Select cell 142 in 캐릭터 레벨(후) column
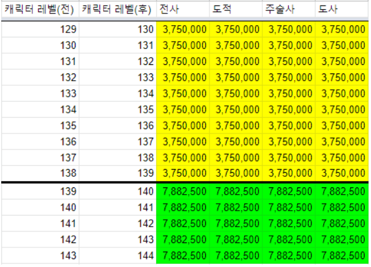This screenshot has height=267, width=371. (x=117, y=224)
